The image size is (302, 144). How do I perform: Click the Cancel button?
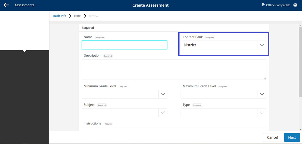tap(273, 137)
